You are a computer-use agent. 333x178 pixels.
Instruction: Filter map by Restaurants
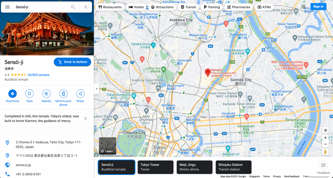(x=110, y=7)
